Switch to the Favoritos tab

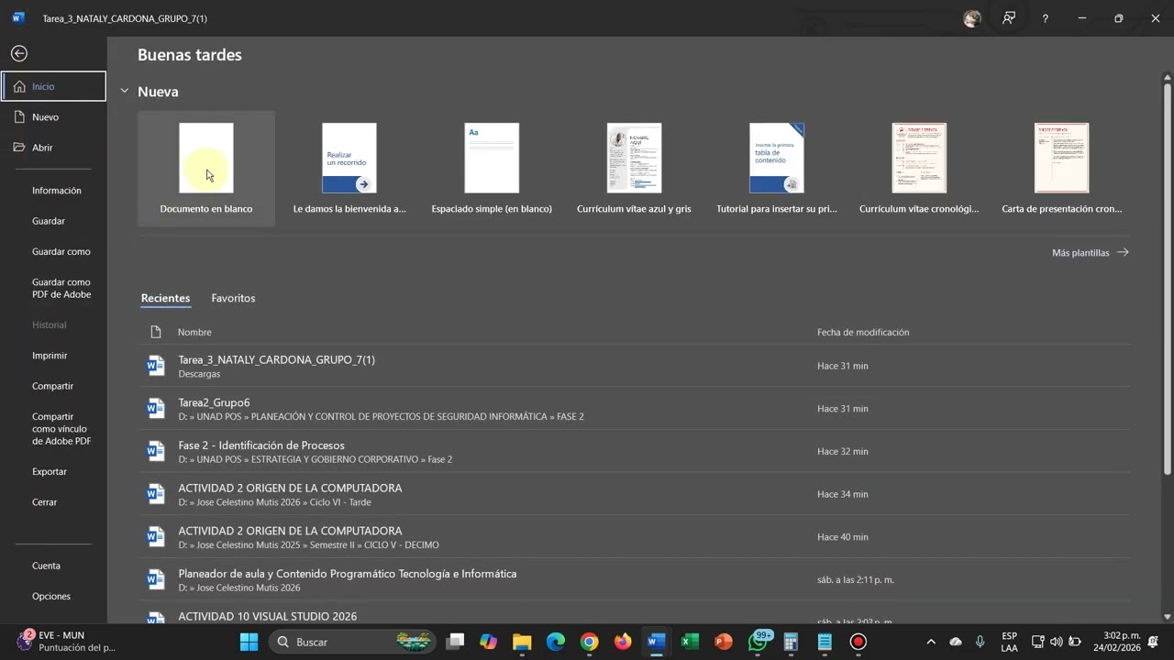point(233,298)
